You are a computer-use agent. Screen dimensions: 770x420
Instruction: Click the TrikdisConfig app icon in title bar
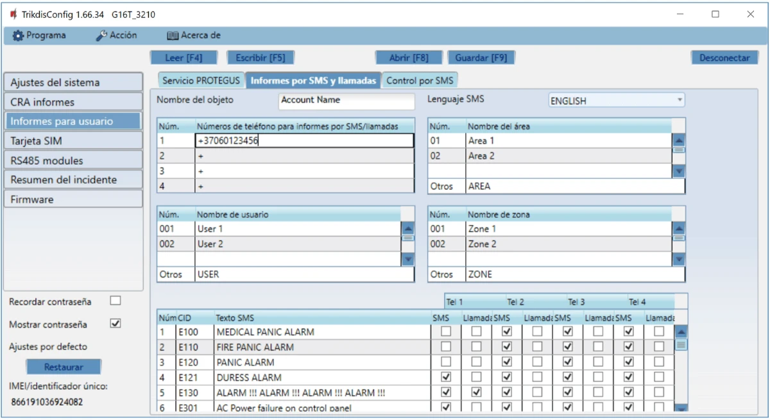pos(13,14)
